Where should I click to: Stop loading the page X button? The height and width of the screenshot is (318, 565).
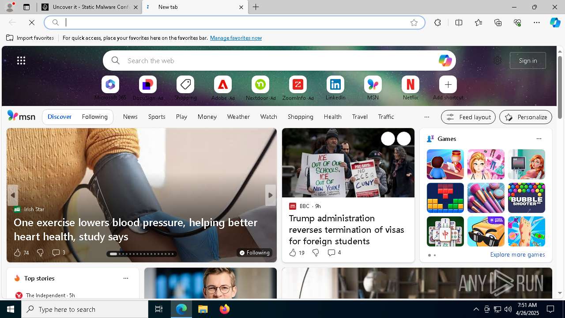(x=32, y=23)
